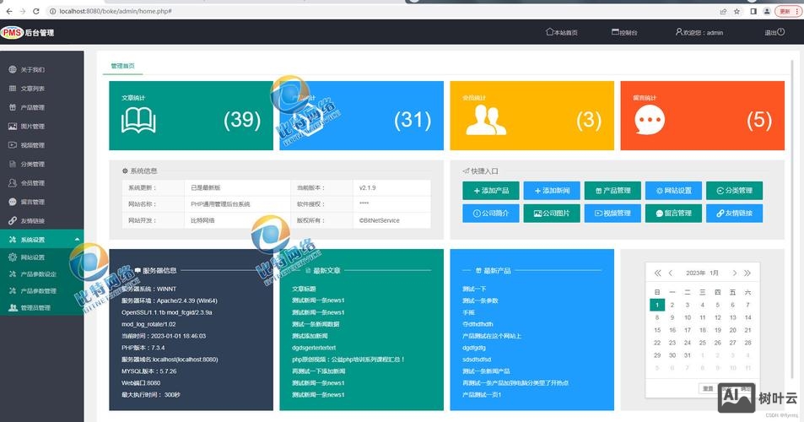Reload the page with browser refresh icon

coord(36,11)
